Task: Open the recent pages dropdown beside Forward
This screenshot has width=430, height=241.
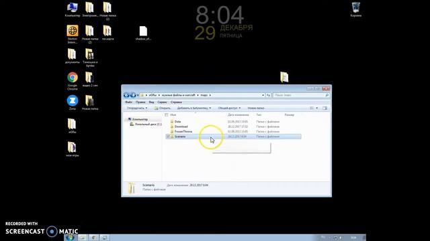Action: click(138, 95)
